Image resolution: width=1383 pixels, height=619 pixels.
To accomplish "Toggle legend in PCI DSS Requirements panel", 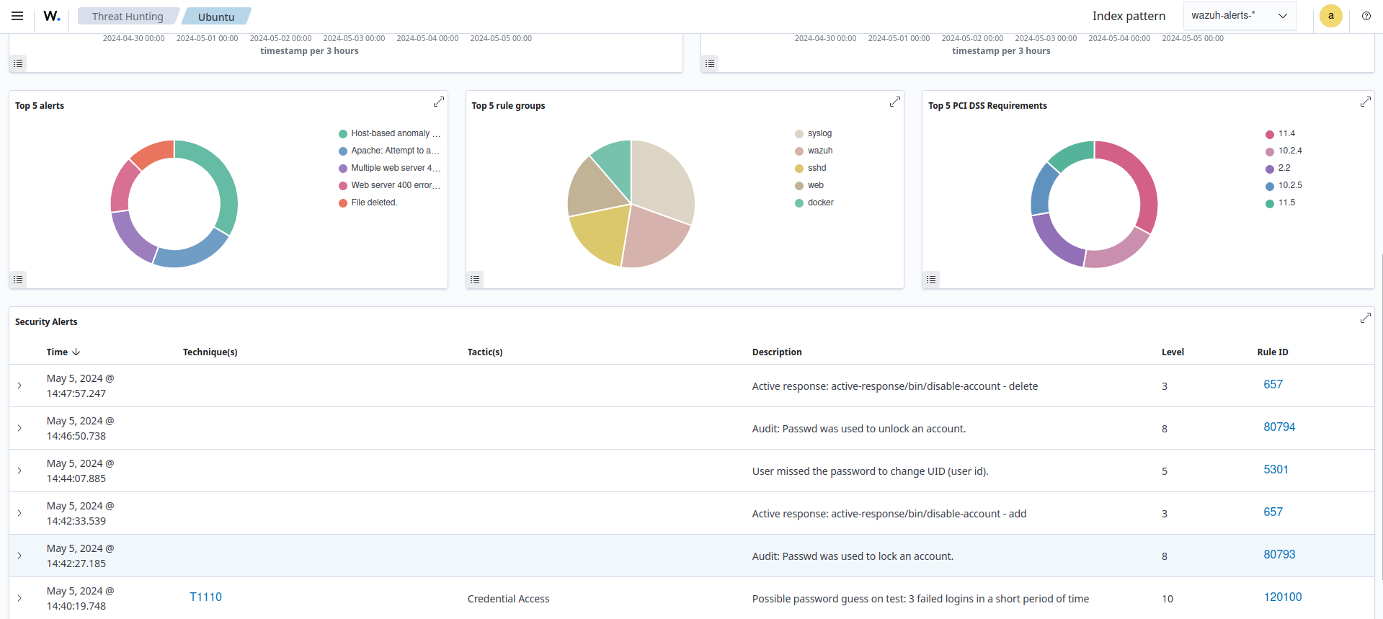I will 931,280.
